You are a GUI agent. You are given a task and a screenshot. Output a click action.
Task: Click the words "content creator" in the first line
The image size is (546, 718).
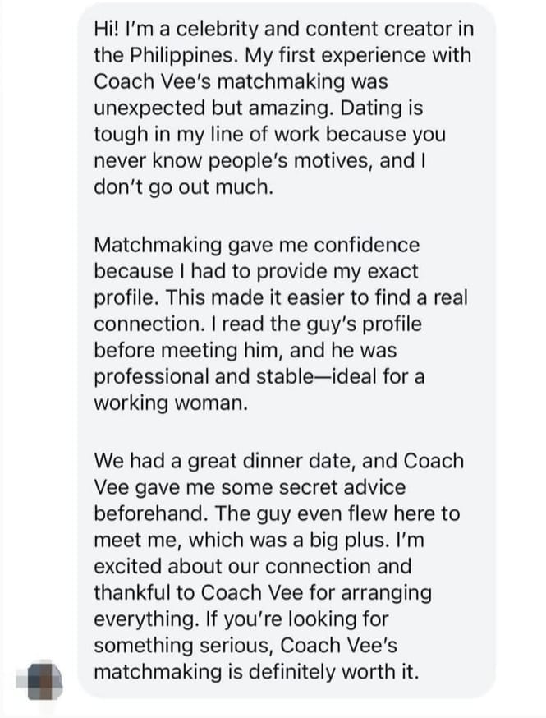point(379,30)
